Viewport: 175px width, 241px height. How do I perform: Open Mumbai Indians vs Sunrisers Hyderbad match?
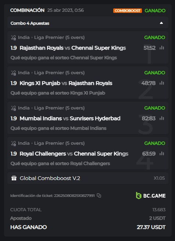pyautogui.click(x=70, y=118)
